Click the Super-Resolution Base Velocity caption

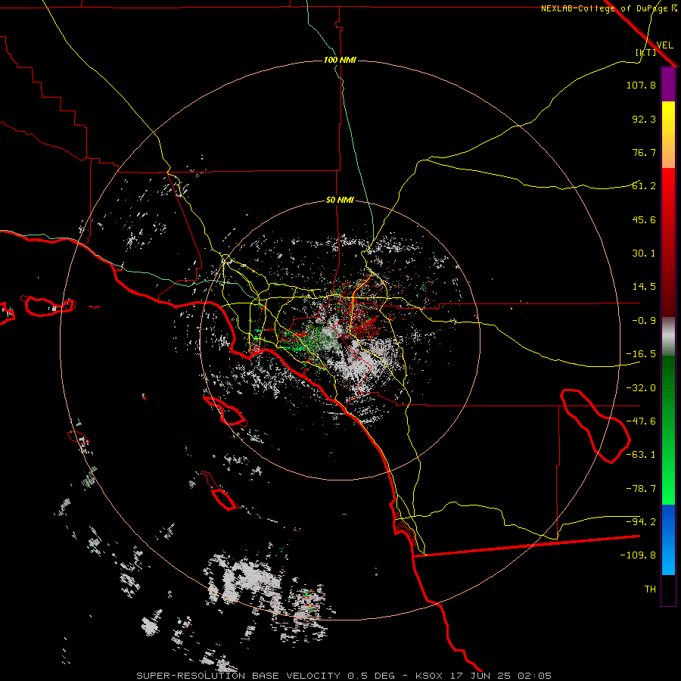[344, 676]
